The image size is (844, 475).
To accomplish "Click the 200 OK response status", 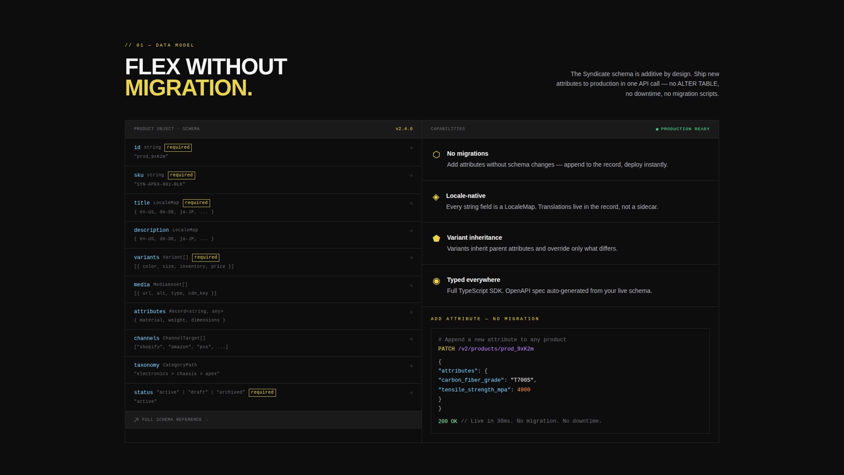I will click(x=447, y=421).
